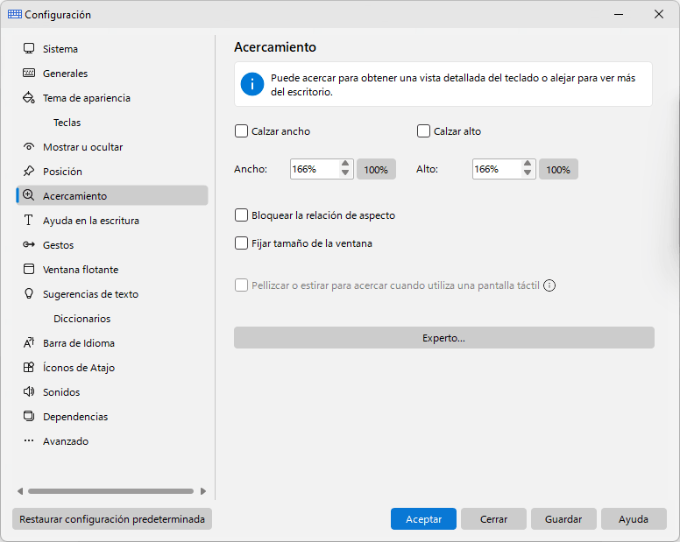This screenshot has height=542, width=680.
Task: Click the Cerrar button
Action: coord(493,519)
